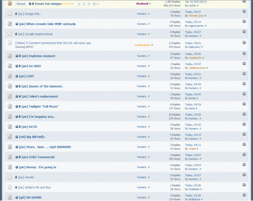Open the '[pic] Go USA!' thread
This screenshot has height=201, width=253.
point(31,66)
